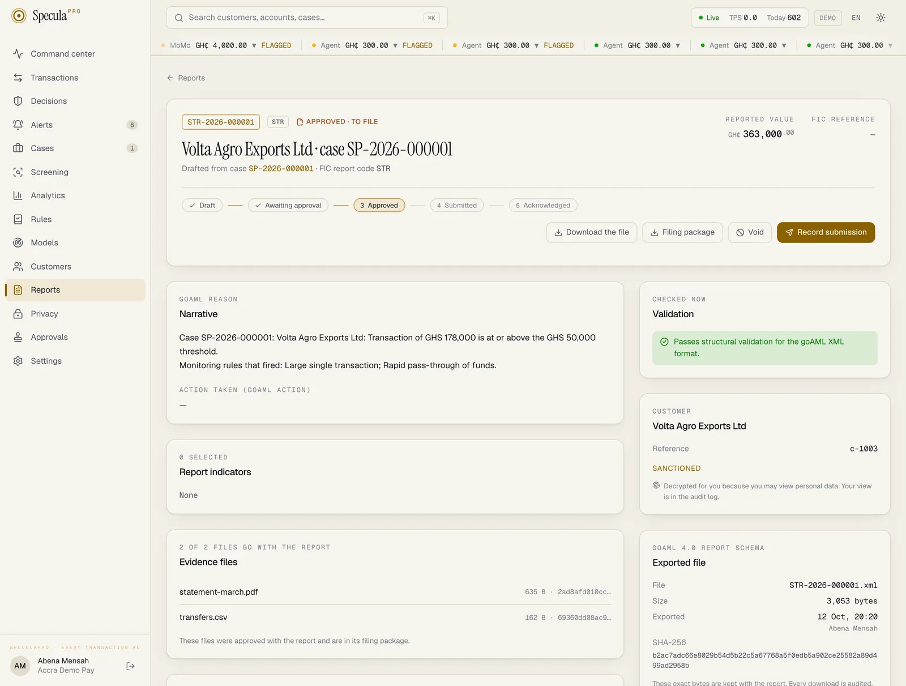Select the 4 Submitted step
Image resolution: width=906 pixels, height=686 pixels.
point(457,205)
